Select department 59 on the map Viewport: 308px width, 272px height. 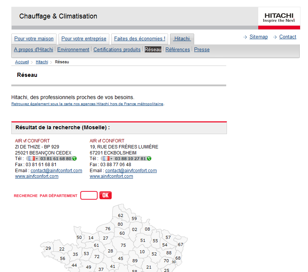(x=134, y=219)
